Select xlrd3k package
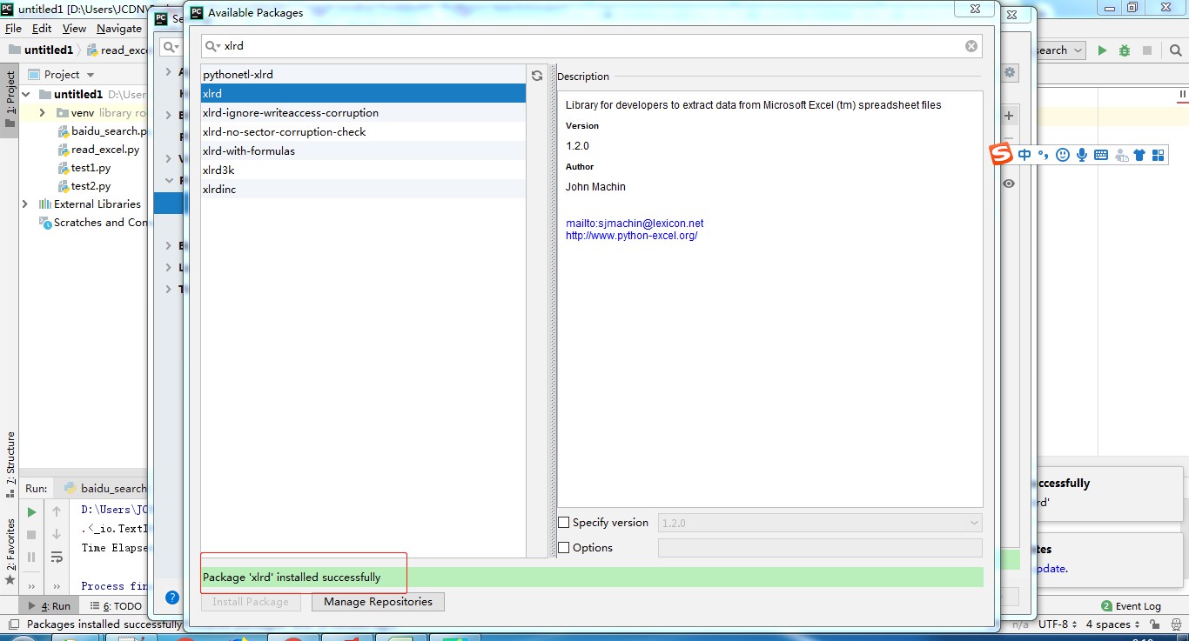Screen dimensions: 1189x641 tap(363, 170)
